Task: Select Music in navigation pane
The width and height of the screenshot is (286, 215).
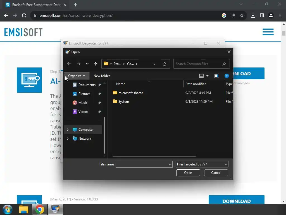Action: coord(83,103)
